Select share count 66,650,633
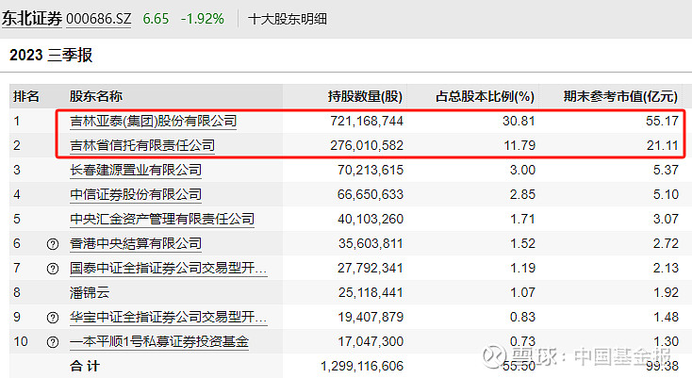This screenshot has height=378, width=692. [371, 194]
